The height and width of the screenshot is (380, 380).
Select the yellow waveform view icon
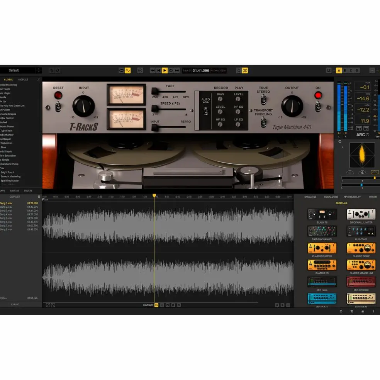pyautogui.click(x=128, y=71)
